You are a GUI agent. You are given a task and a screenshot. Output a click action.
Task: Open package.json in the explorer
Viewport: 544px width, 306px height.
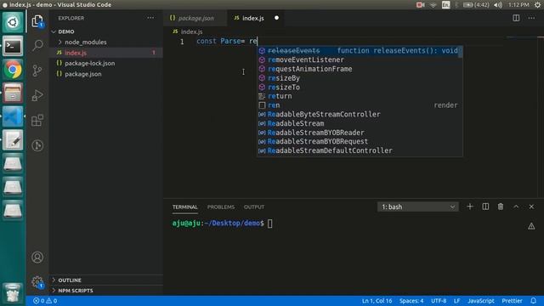106,74
